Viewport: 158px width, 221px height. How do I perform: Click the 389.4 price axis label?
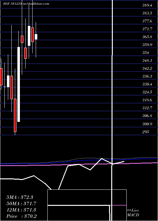[147, 5]
